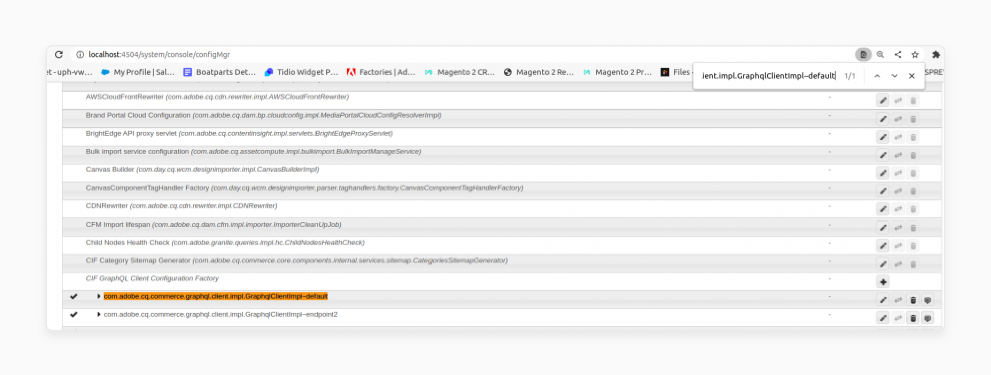Edit CIF Category Sitemap Generator configuration
Image resolution: width=991 pixels, height=375 pixels.
[883, 264]
